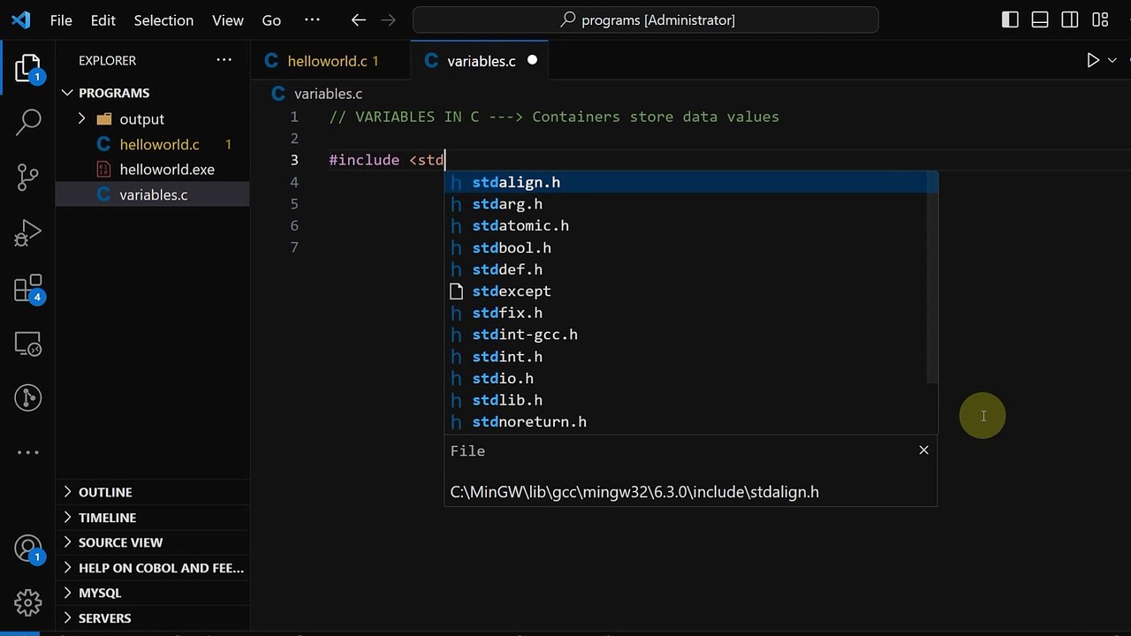This screenshot has height=636, width=1131.
Task: Close the suggestion details pane
Action: pos(923,450)
